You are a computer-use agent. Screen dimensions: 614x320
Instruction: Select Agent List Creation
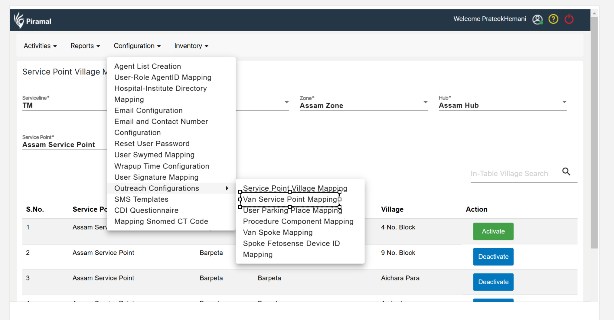(x=148, y=66)
